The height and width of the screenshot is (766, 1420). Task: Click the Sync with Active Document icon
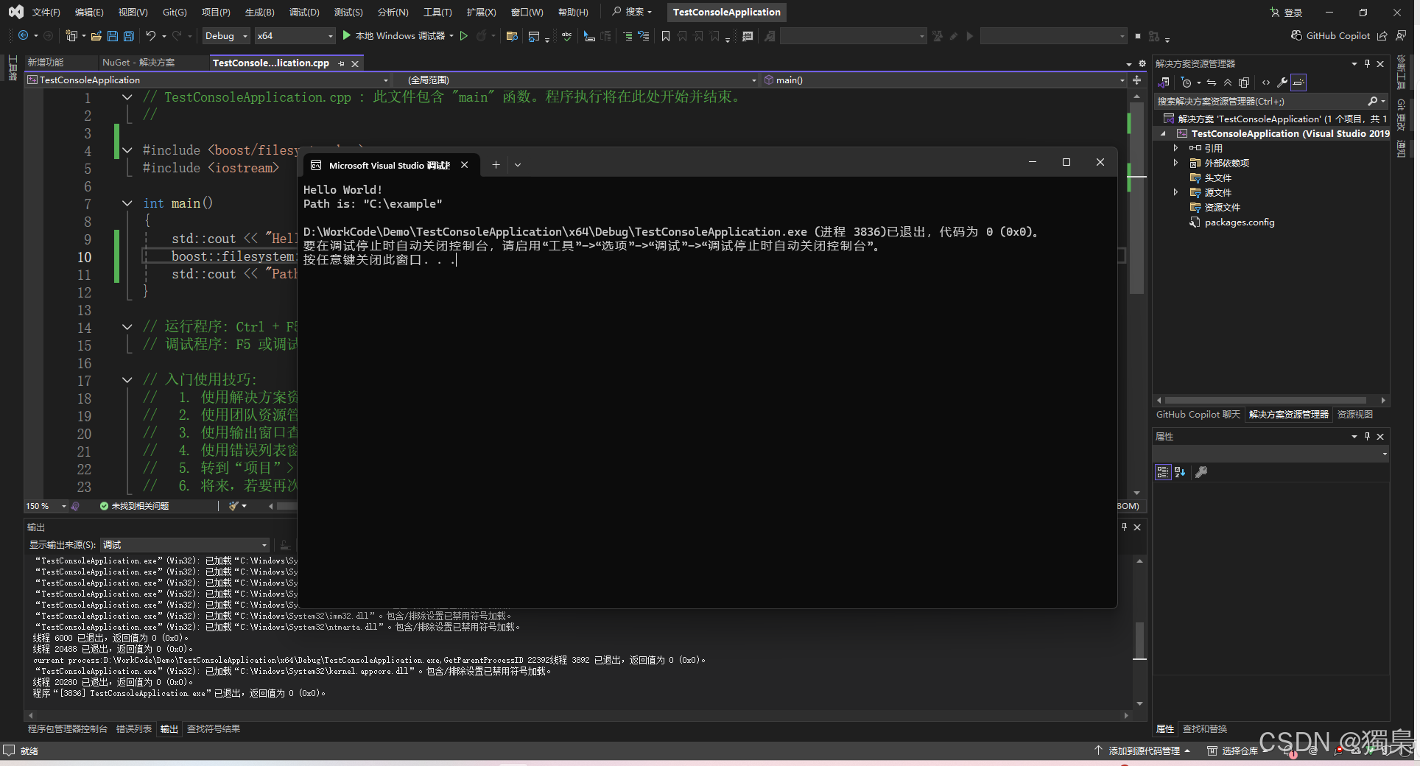click(x=1212, y=82)
